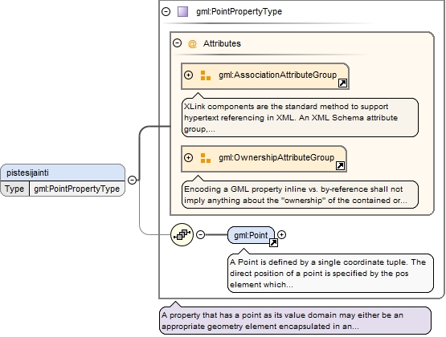This screenshot has height=337, width=446.
Task: Click the gml:PointPropertyType type value cell
Action: 77,189
